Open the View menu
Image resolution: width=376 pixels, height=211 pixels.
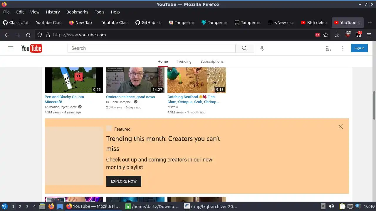coord(35,12)
